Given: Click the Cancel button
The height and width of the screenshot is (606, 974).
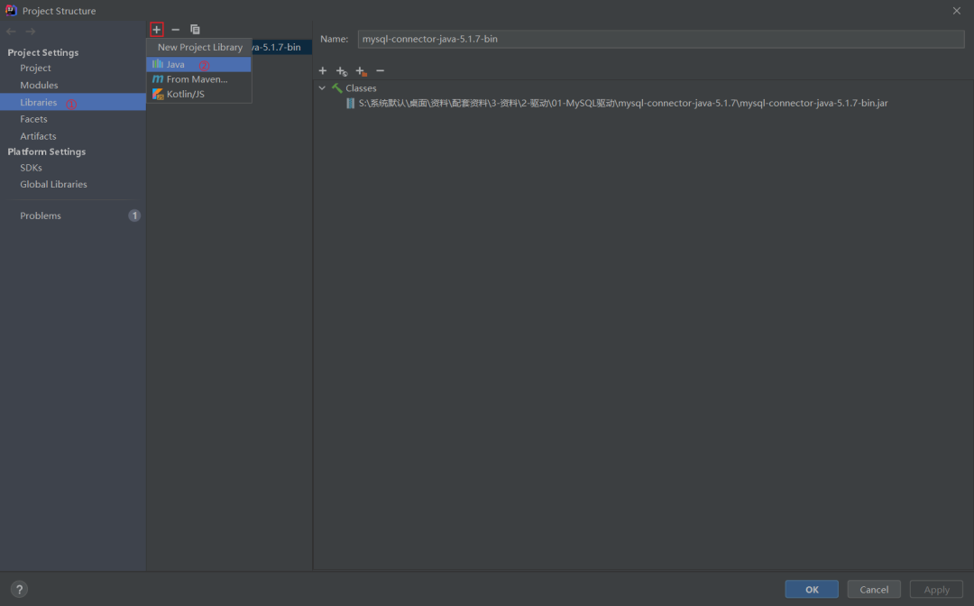Looking at the screenshot, I should [x=874, y=589].
